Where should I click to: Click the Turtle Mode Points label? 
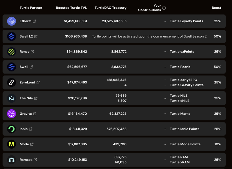(185, 144)
